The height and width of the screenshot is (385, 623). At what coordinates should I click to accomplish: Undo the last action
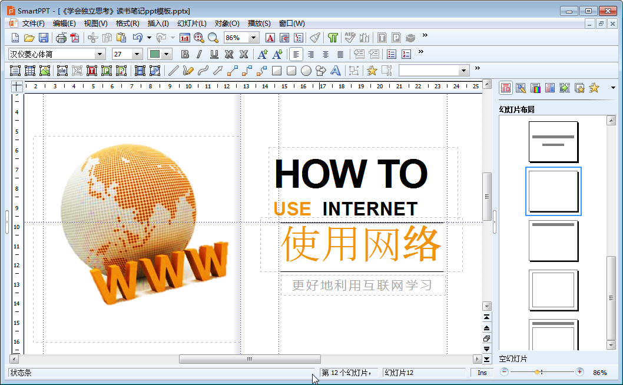[x=137, y=38]
